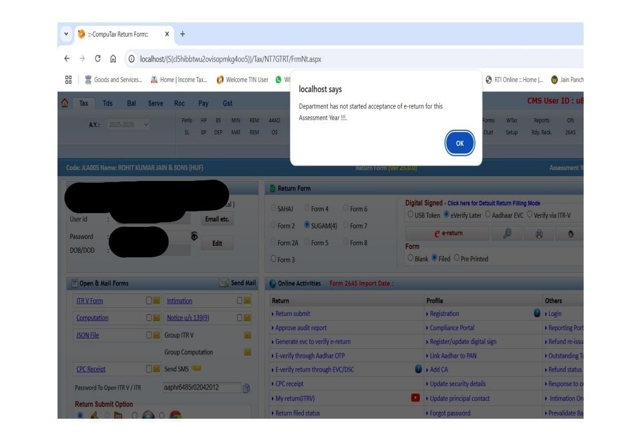Select the Blank form radio button
The image size is (621, 444).
click(411, 258)
